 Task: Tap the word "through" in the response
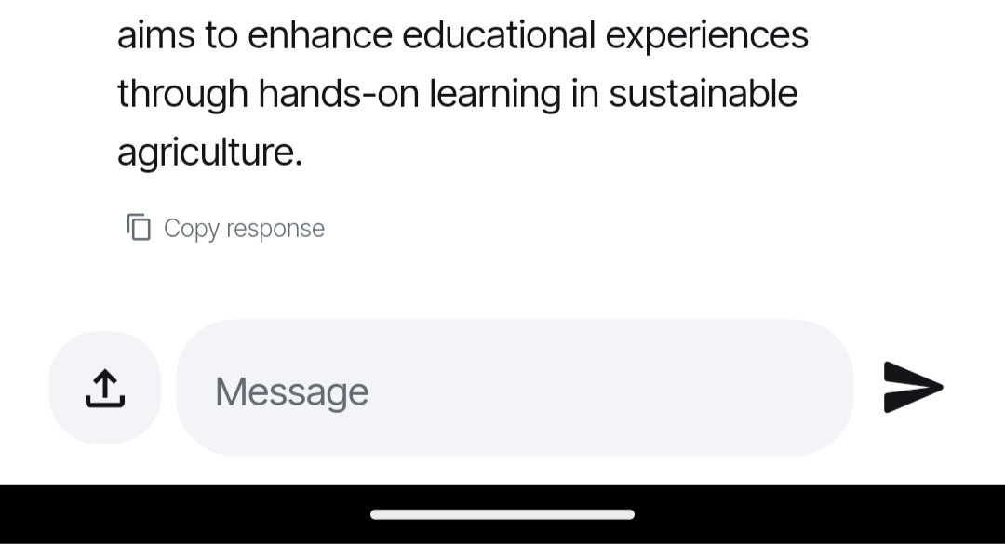(182, 94)
